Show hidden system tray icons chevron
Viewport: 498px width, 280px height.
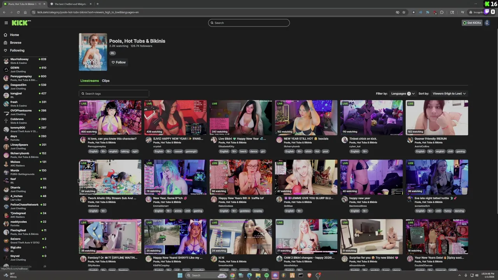pyautogui.click(x=459, y=275)
